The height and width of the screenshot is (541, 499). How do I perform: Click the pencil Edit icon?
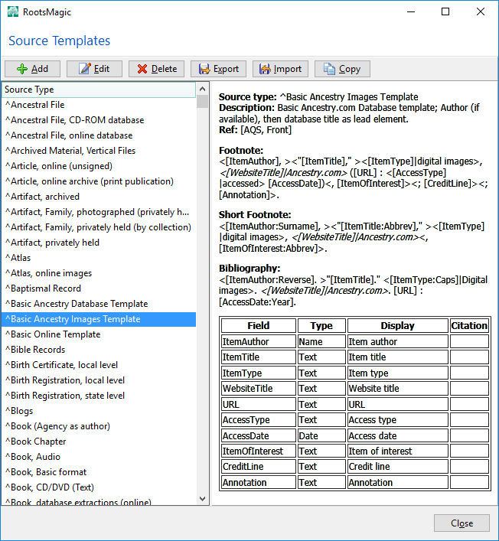point(84,69)
